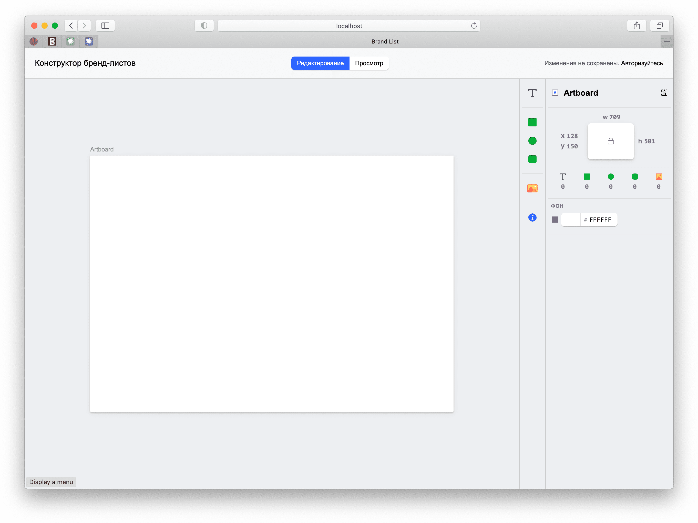Select the green circle shape tool
Viewport: 698px width, 523px height.
click(x=532, y=141)
